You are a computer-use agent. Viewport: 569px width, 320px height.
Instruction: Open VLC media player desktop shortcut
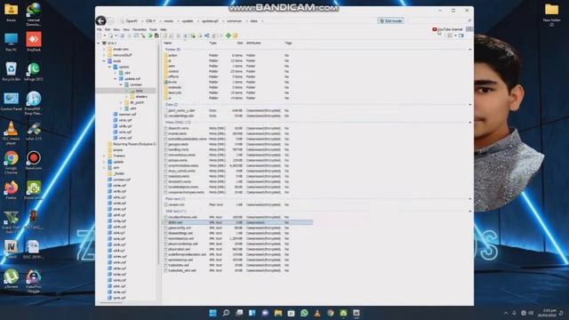click(11, 132)
